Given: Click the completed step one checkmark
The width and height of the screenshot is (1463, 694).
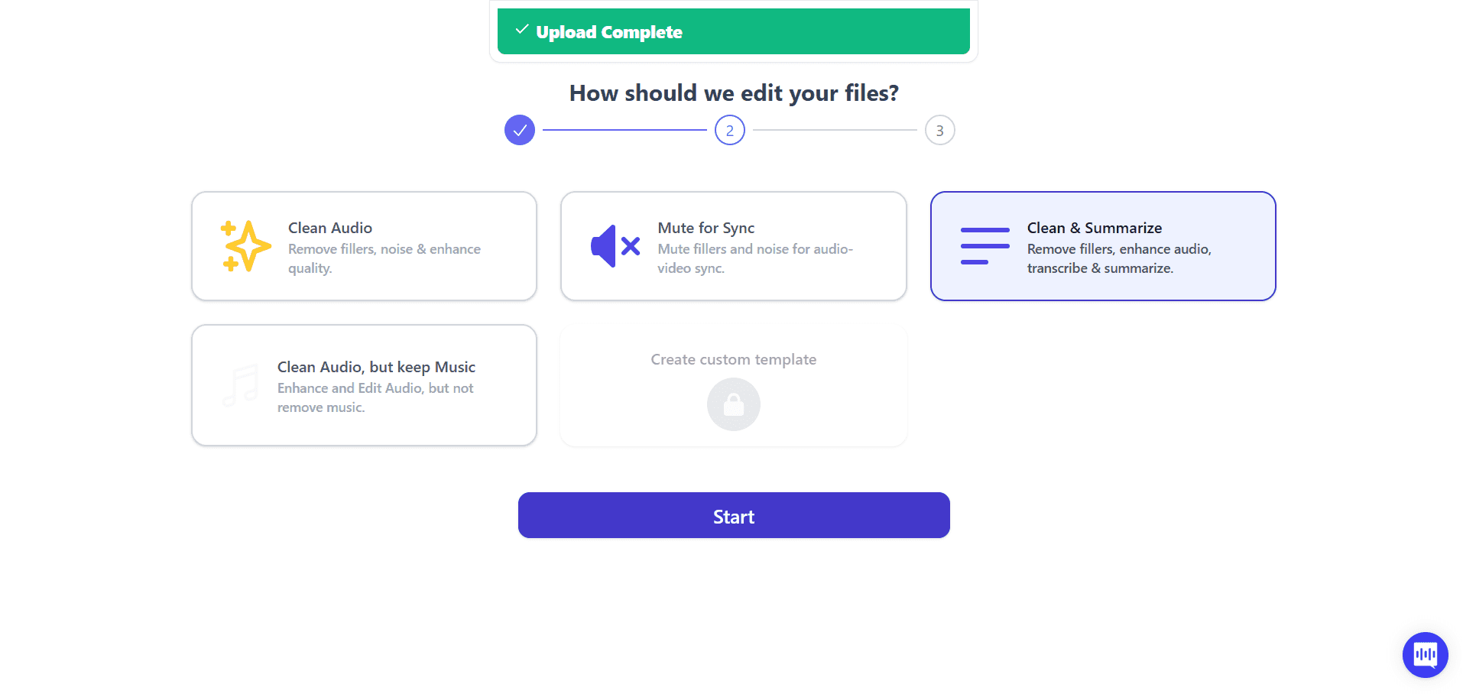Looking at the screenshot, I should (520, 130).
